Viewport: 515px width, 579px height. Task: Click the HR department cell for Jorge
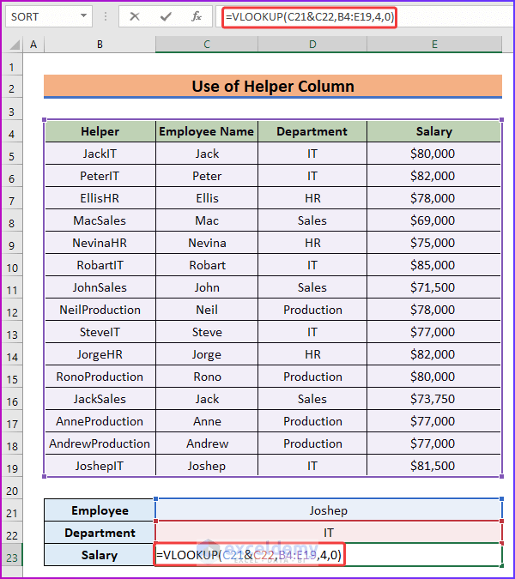(312, 354)
